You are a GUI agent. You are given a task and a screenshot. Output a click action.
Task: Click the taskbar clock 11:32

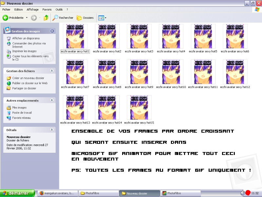[x=255, y=193]
